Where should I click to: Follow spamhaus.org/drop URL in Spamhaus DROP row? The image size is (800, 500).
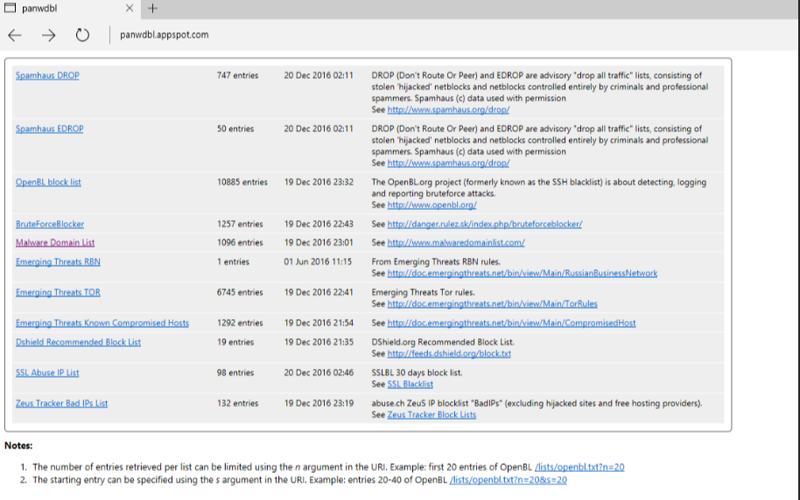tap(448, 109)
